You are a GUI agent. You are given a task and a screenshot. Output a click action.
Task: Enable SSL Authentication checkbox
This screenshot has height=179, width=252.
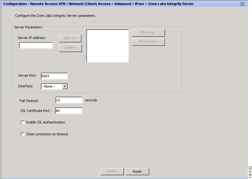(x=23, y=122)
